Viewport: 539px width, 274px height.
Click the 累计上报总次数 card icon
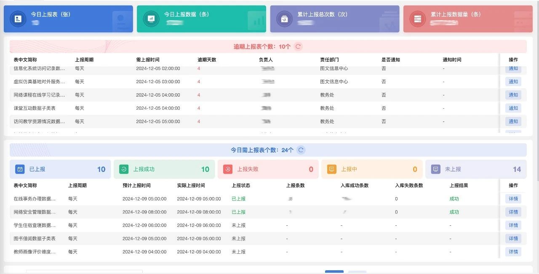pos(284,19)
